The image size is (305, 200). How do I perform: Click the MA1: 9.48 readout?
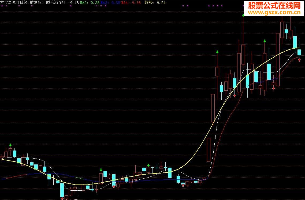pos(69,3)
